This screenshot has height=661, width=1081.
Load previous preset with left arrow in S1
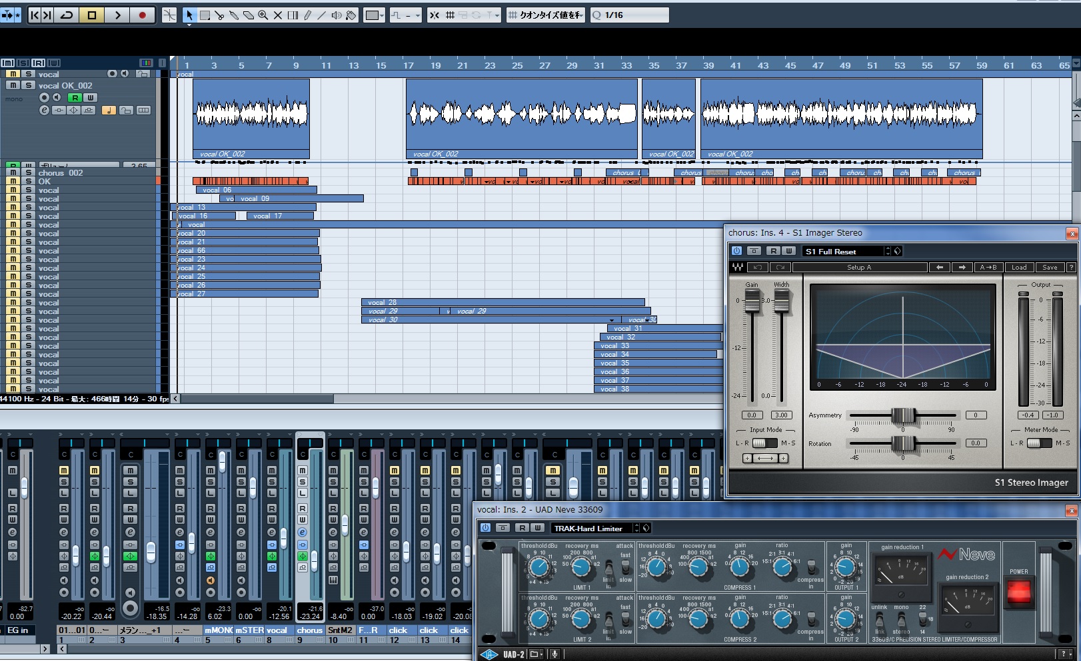click(940, 267)
